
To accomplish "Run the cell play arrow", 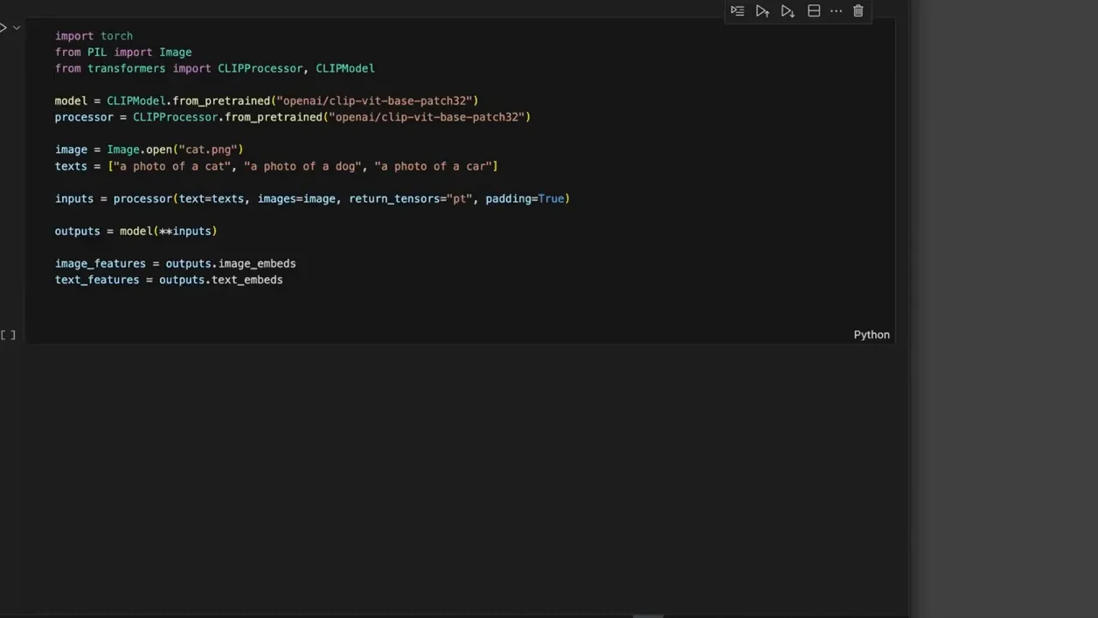I will point(3,28).
